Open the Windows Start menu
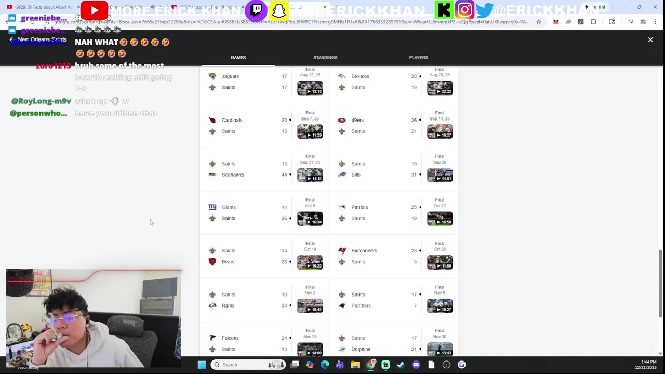Image resolution: width=665 pixels, height=374 pixels. tap(202, 365)
